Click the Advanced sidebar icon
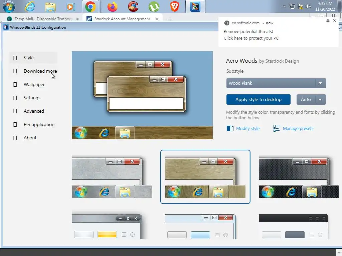 coord(15,111)
